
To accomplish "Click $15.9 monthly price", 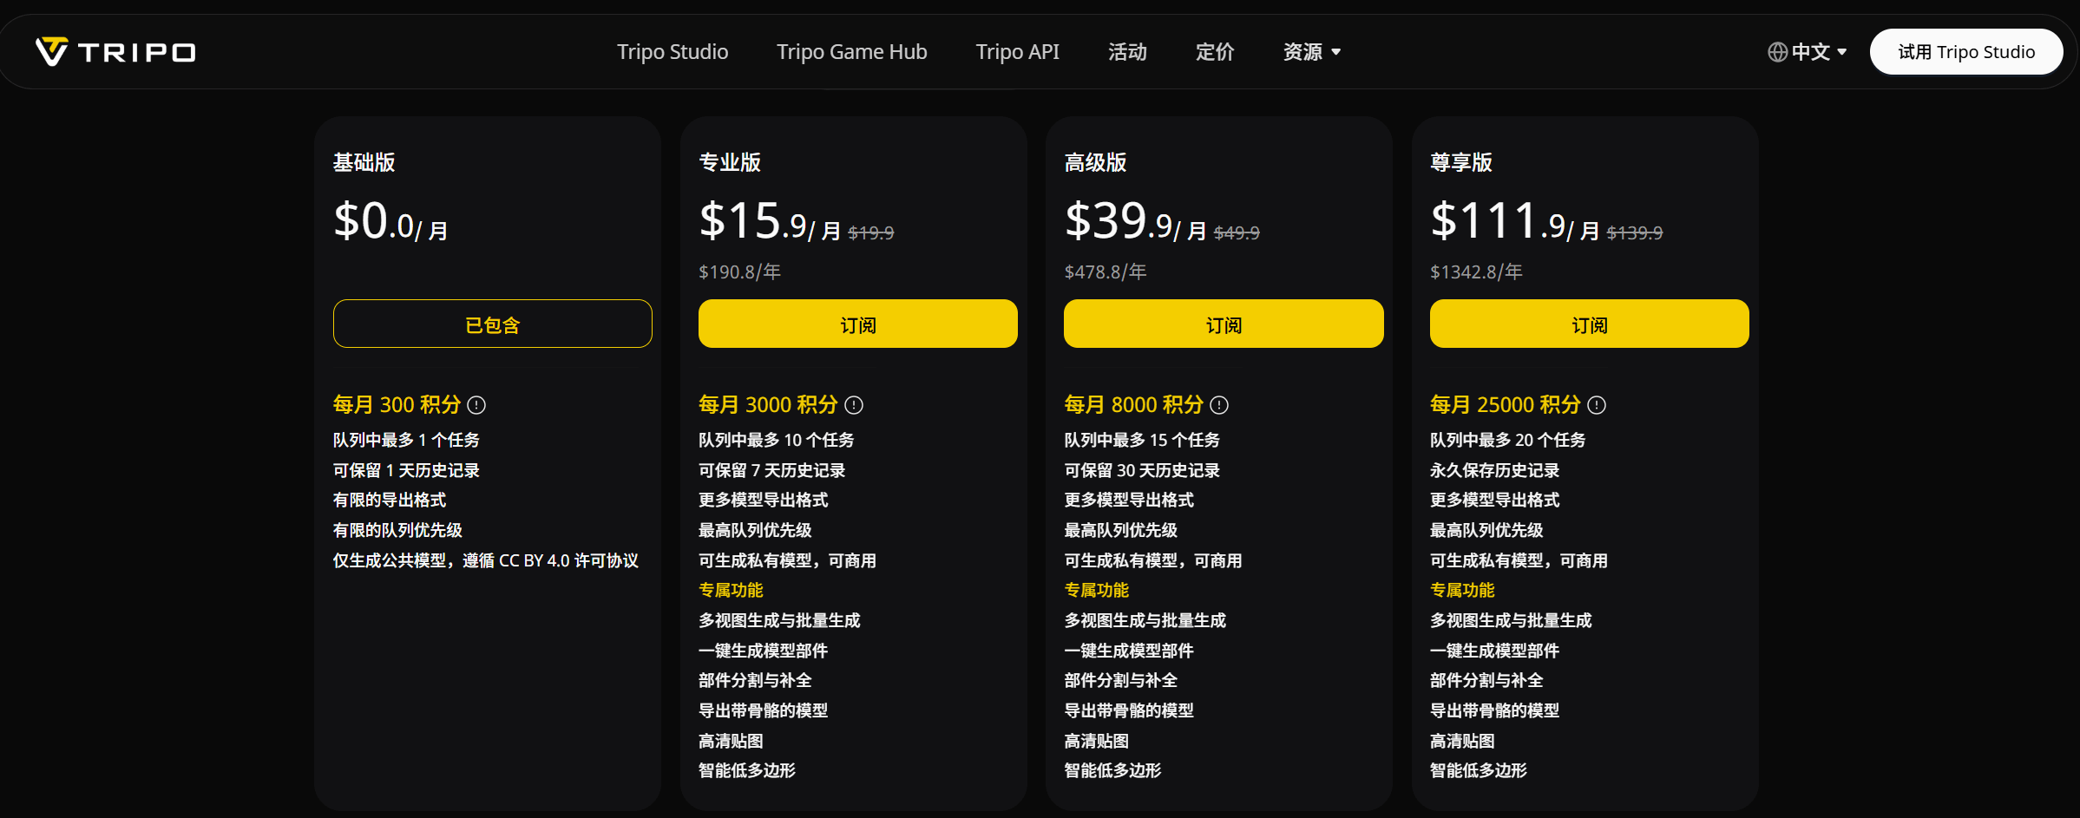I will [770, 221].
